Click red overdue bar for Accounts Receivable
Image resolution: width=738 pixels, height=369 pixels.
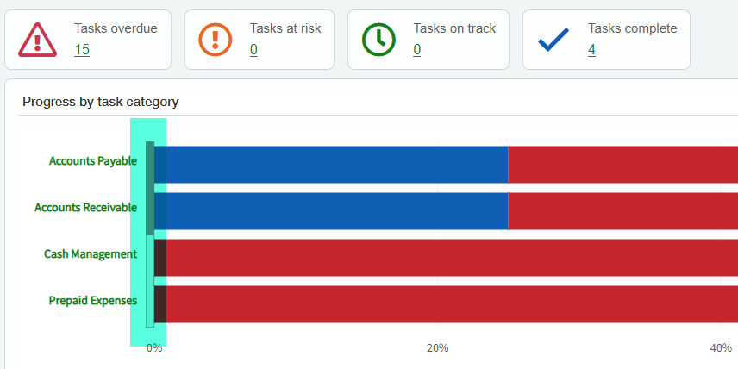[623, 211]
